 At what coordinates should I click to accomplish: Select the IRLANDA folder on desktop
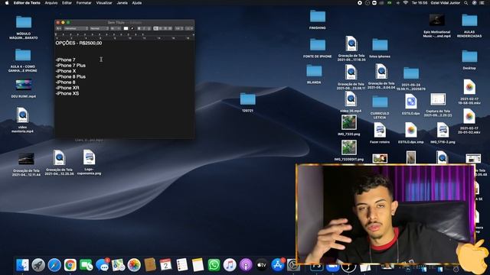click(314, 71)
